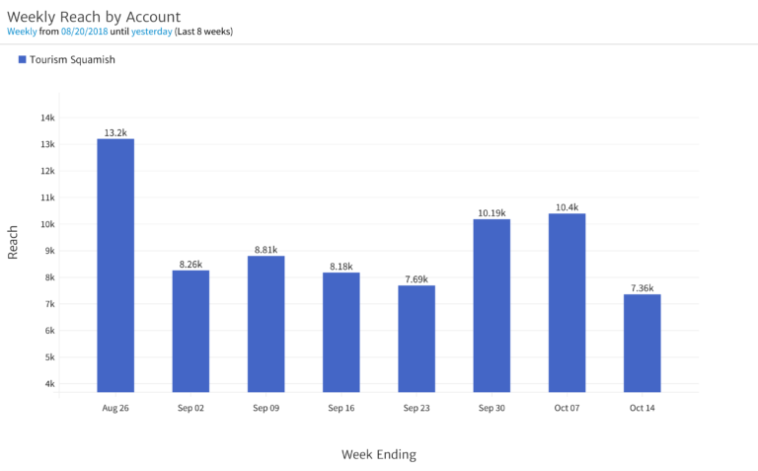Click the 10.4k data label
Image resolution: width=758 pixels, height=471 pixels.
[x=567, y=207]
